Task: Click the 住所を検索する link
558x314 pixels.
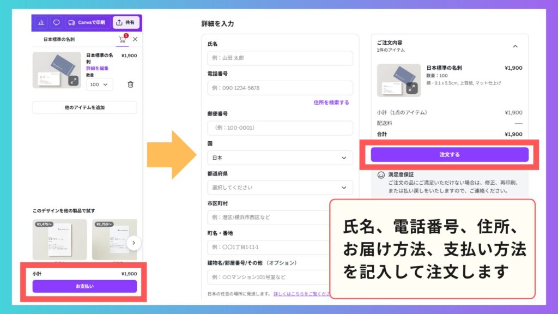Action: point(331,102)
